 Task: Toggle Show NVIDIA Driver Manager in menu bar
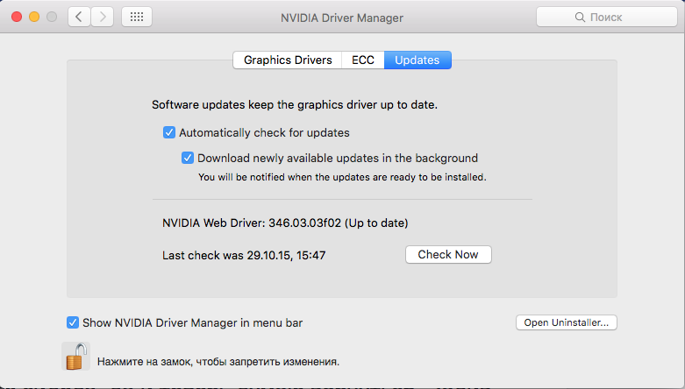pos(73,322)
